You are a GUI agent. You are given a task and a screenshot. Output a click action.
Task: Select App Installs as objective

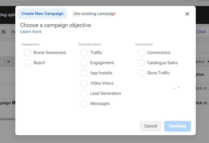84,73
